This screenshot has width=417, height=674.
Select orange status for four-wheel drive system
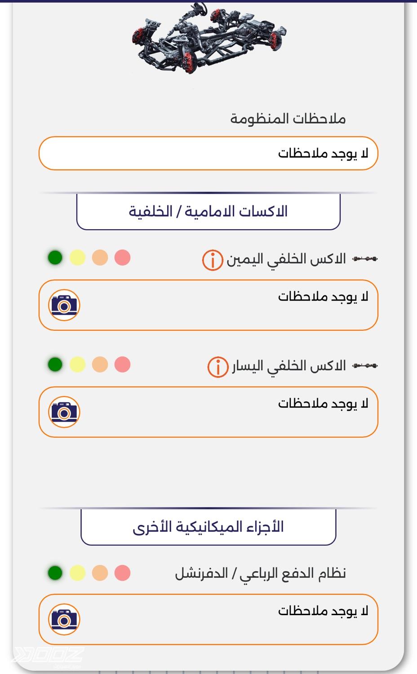(x=100, y=573)
